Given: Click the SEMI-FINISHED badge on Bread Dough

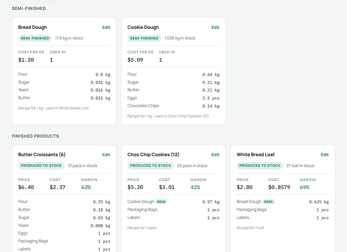Looking at the screenshot, I should [35, 38].
